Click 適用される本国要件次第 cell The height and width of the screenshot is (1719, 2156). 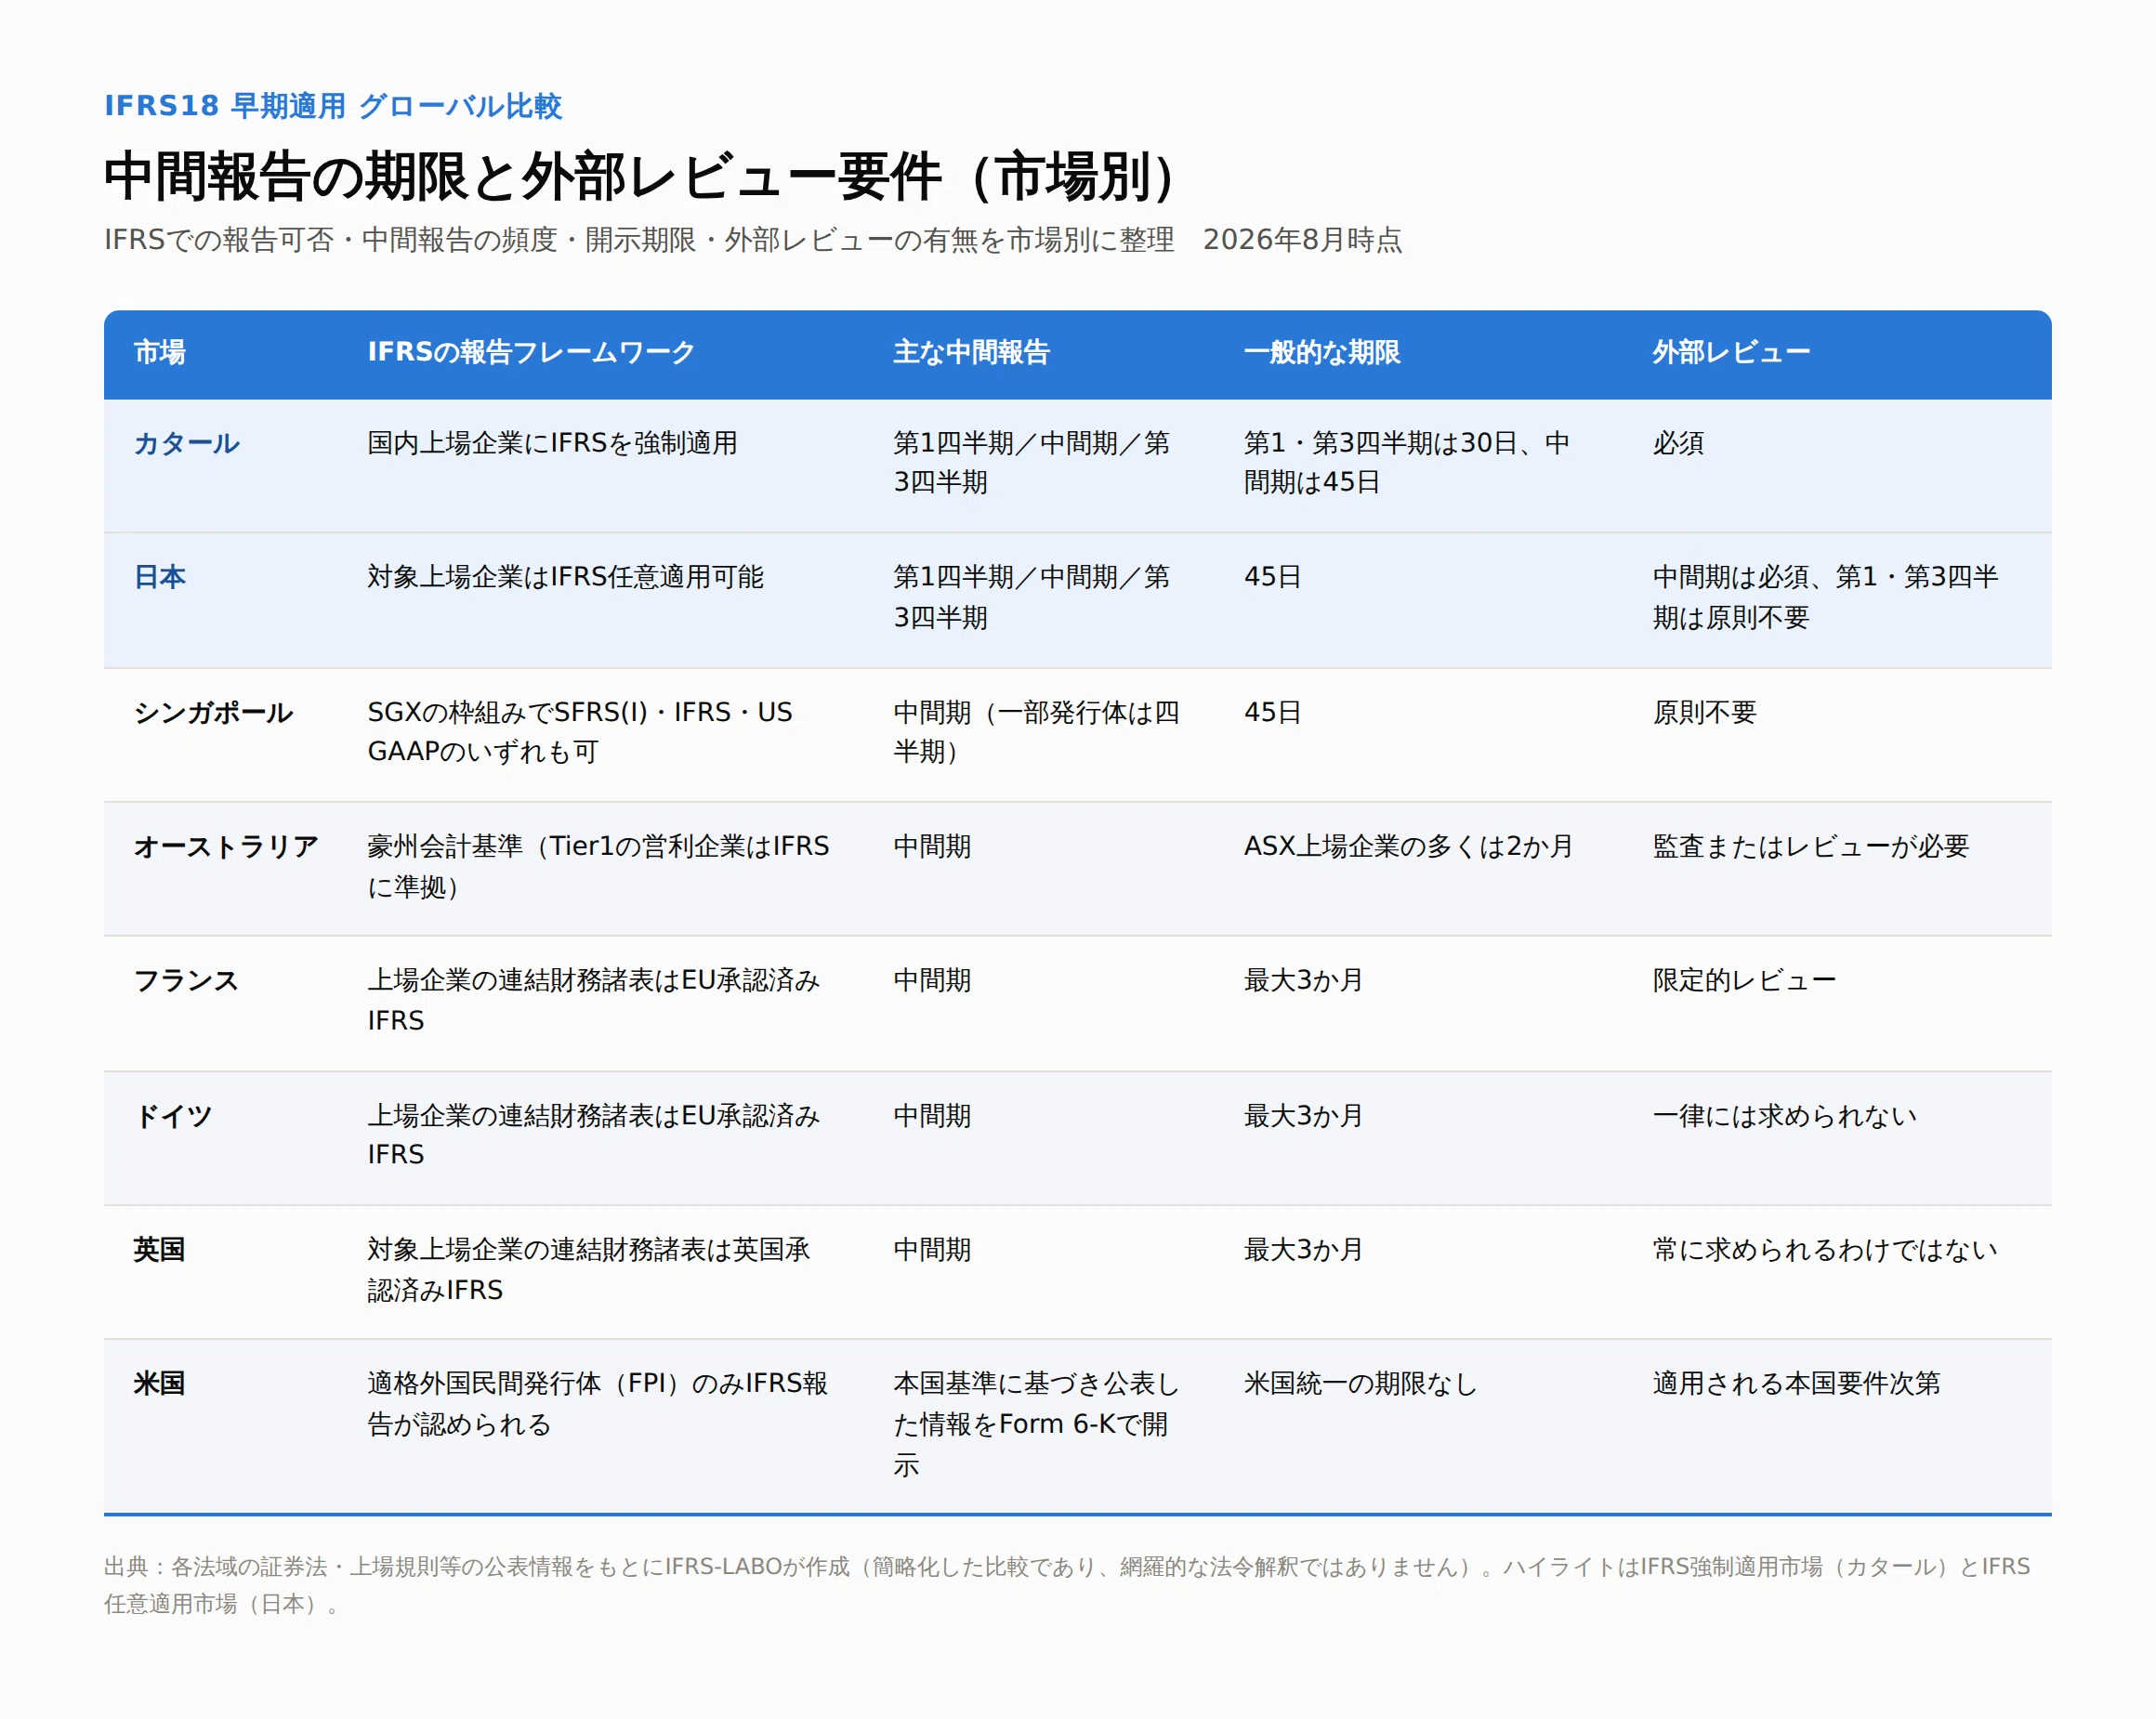(1796, 1383)
